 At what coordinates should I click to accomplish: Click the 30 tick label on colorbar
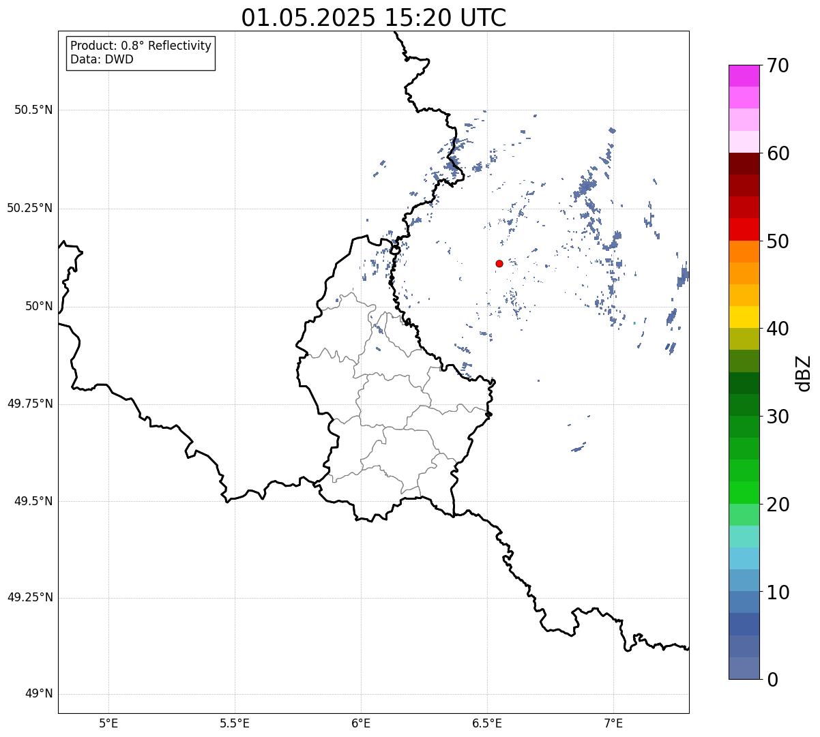(777, 417)
